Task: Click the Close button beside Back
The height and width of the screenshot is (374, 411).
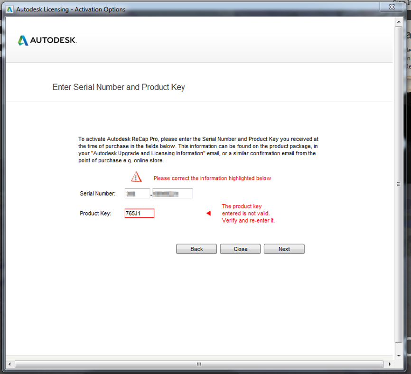Action: point(240,249)
